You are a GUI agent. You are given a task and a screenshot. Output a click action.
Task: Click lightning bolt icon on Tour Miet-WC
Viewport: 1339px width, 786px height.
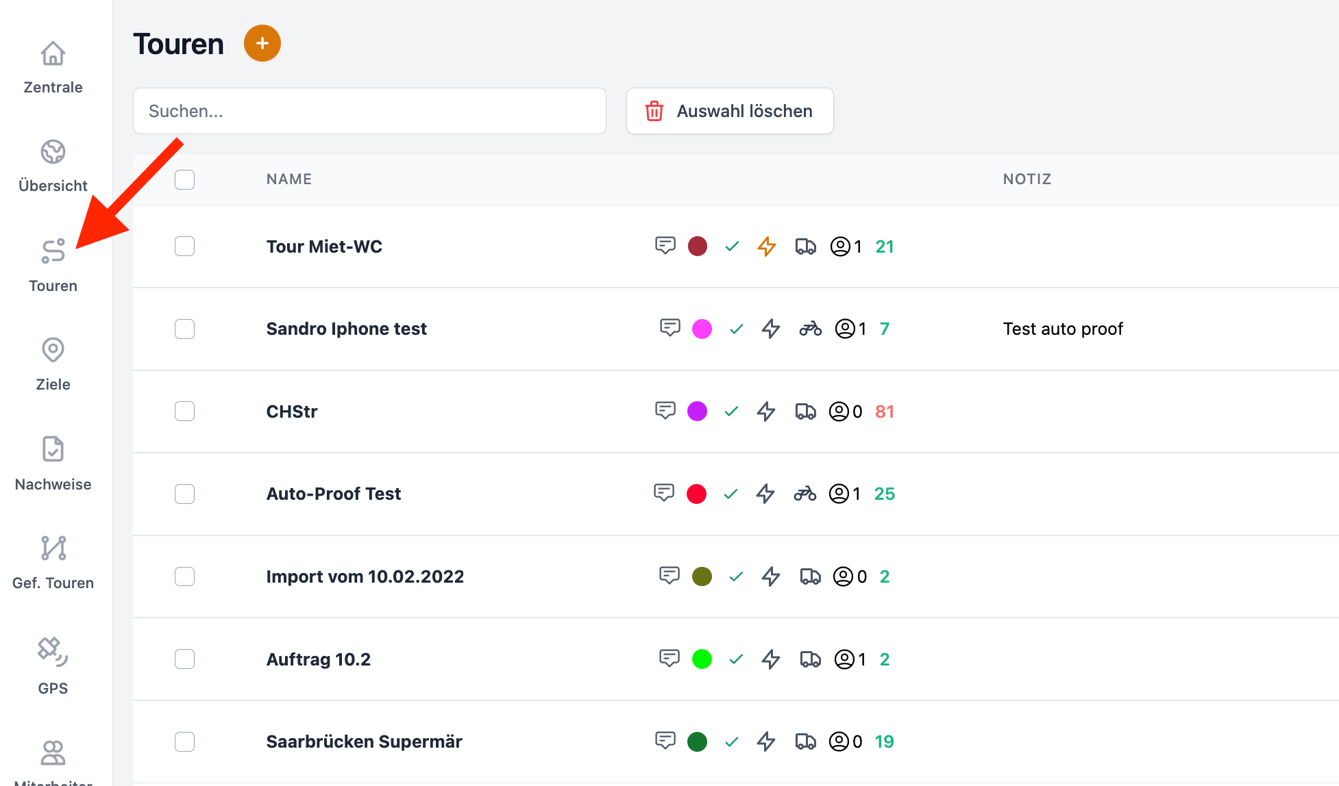pyautogui.click(x=766, y=246)
